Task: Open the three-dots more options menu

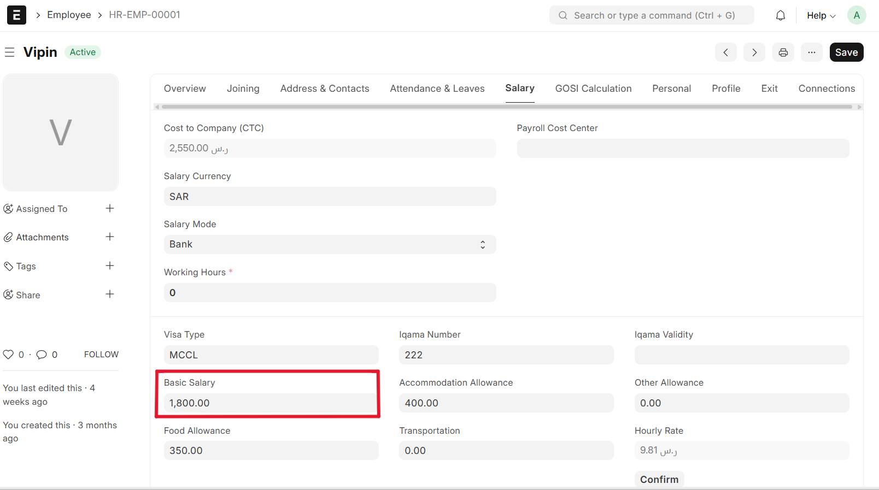Action: [812, 52]
